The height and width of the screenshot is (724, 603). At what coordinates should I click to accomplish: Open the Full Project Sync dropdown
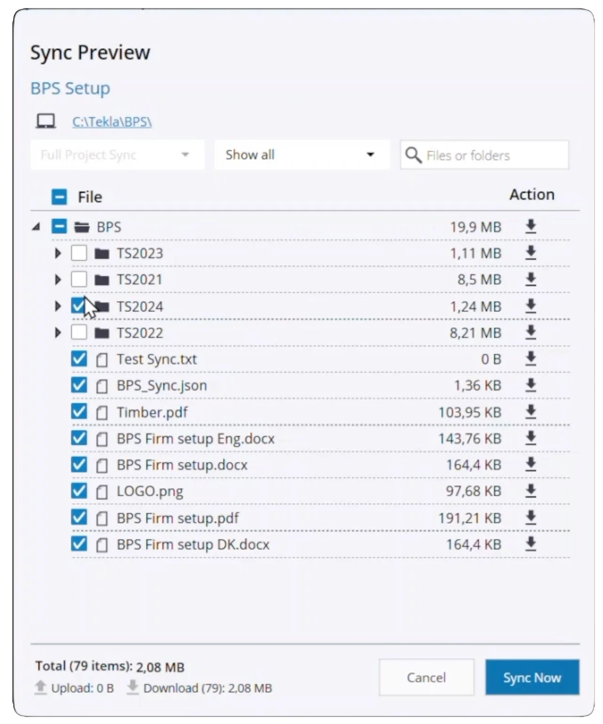[117, 155]
